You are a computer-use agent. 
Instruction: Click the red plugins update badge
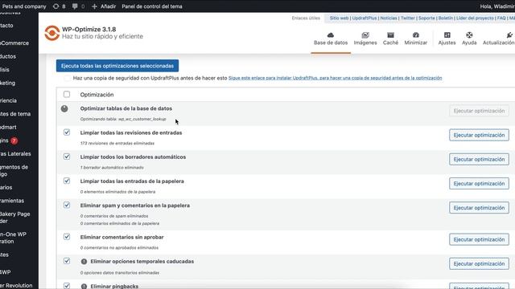coord(14,140)
